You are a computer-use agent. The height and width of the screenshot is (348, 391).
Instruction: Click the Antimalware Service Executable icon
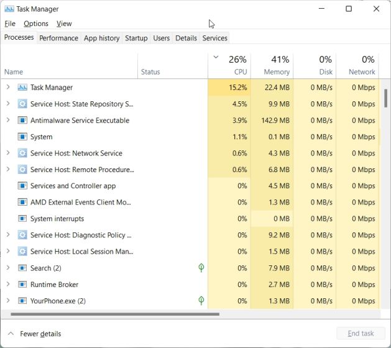[x=22, y=121]
